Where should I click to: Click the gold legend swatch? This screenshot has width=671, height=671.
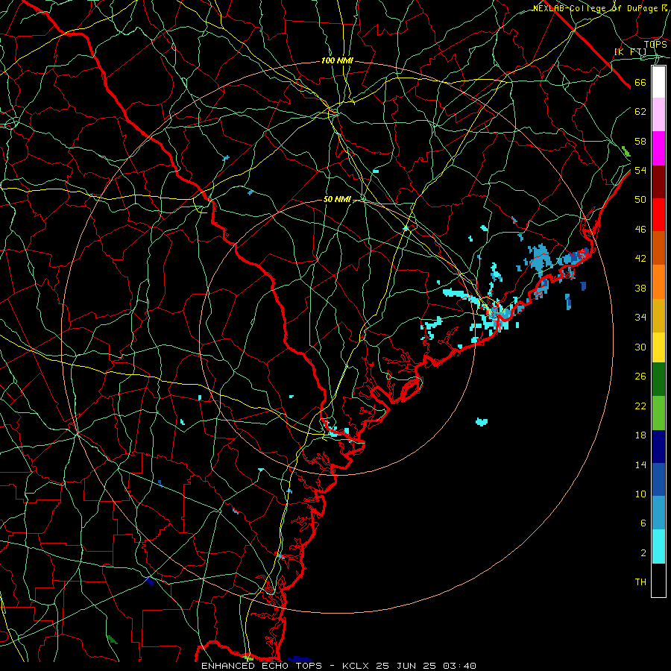[x=658, y=315]
